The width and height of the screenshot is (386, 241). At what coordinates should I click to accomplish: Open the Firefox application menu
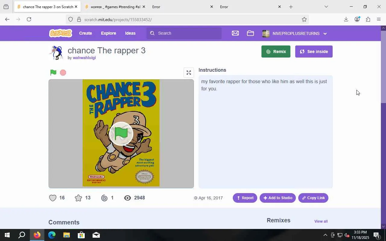pos(379,19)
